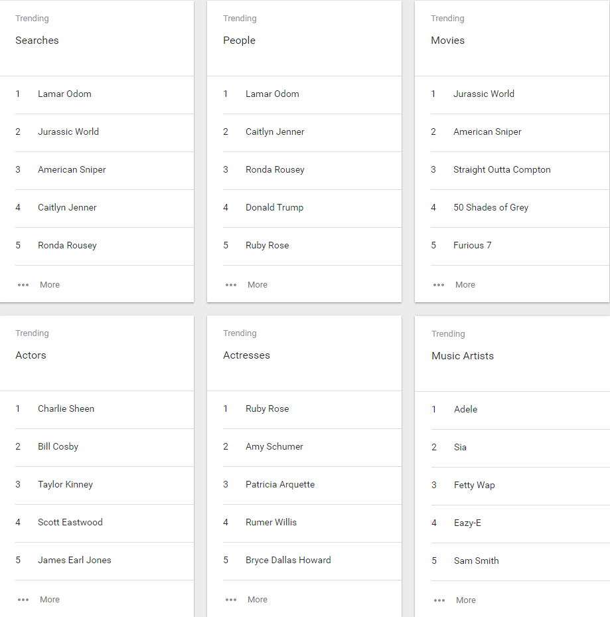Viewport: 610px width, 617px height.
Task: Select Adele in Trending Music Artists
Action: [466, 409]
